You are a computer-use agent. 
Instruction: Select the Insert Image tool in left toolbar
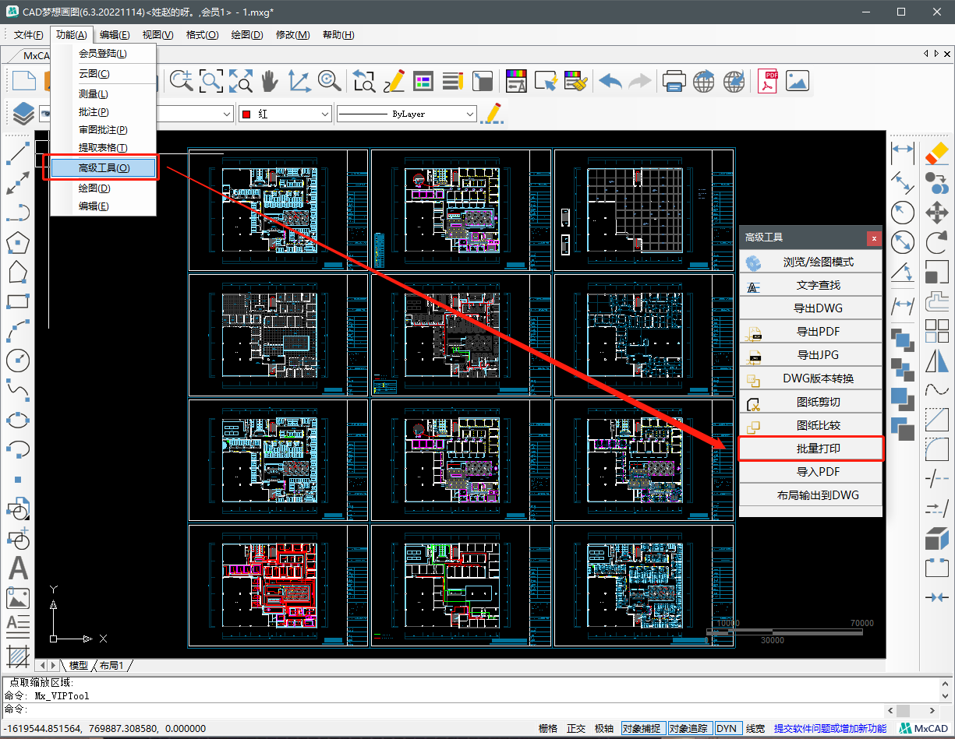pos(18,597)
